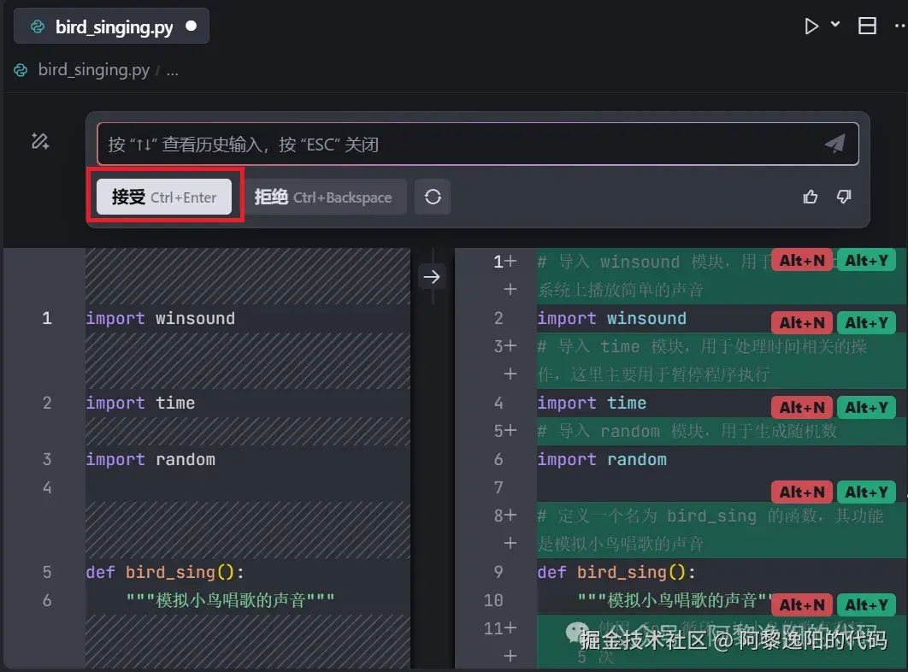Viewport: 908px width, 672px height.
Task: Click the AI edit sparkle icon
Action: [39, 141]
